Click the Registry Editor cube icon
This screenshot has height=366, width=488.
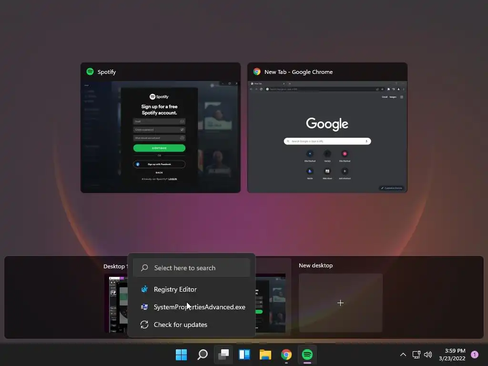pyautogui.click(x=144, y=289)
